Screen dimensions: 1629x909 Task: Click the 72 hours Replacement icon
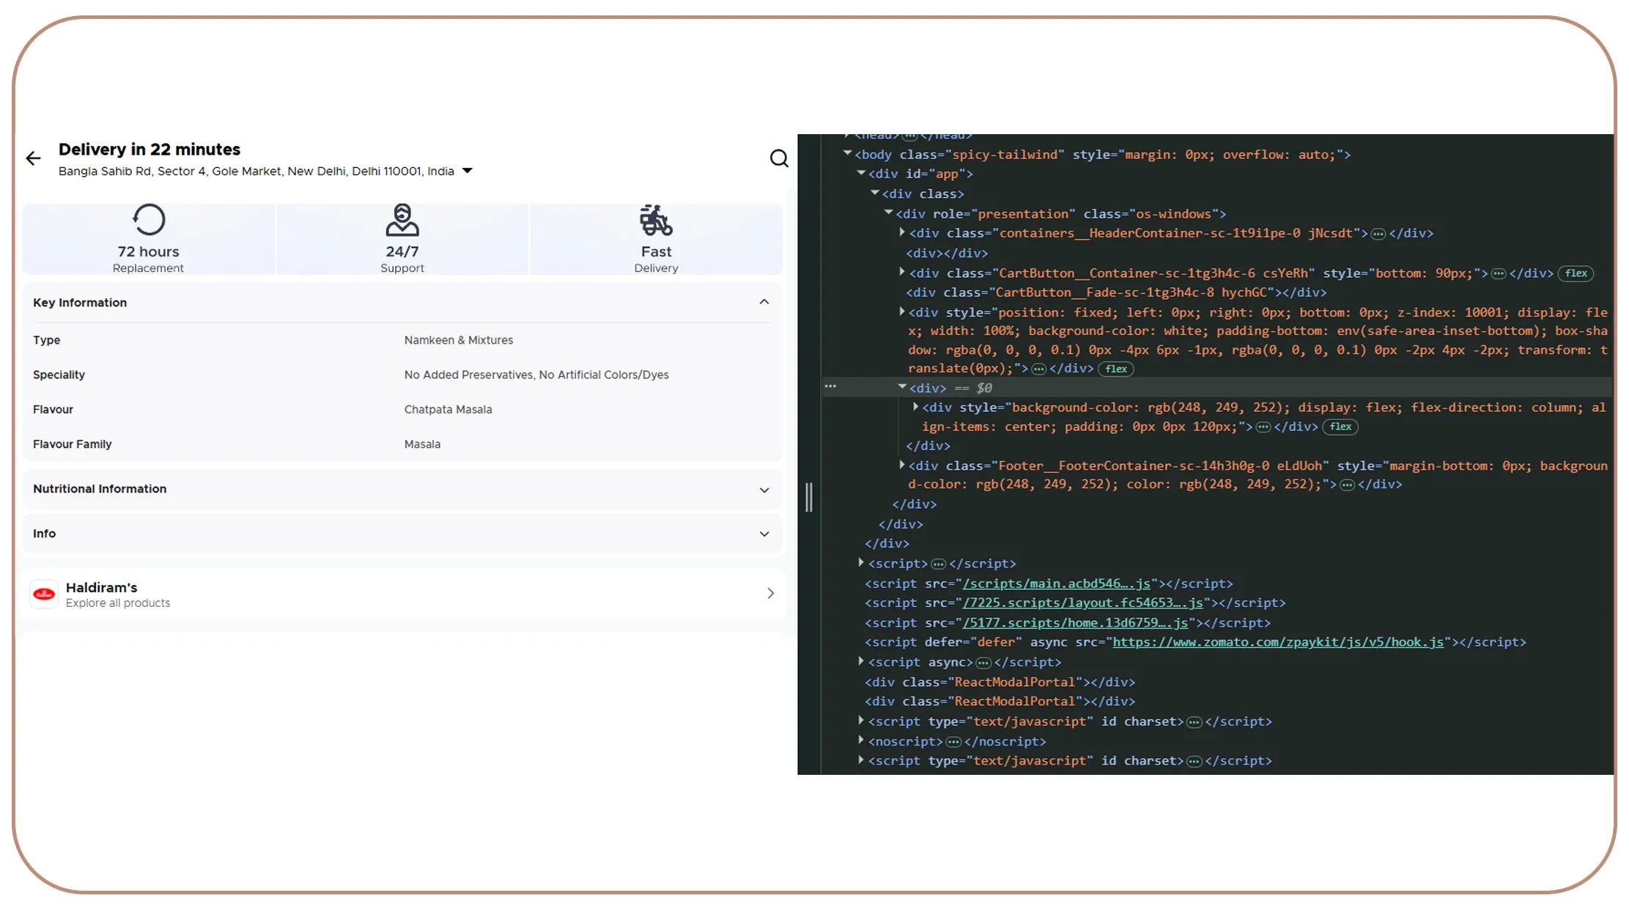click(149, 219)
